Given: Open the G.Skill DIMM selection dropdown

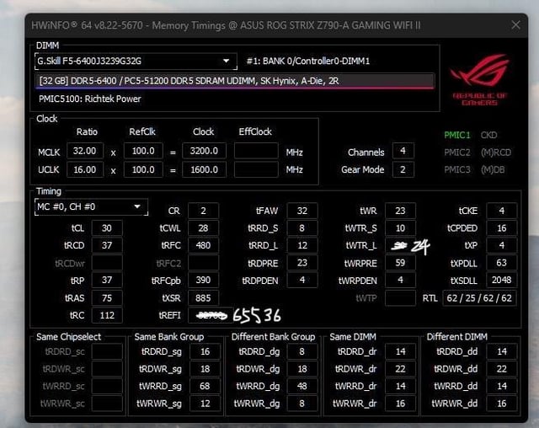Looking at the screenshot, I should (136, 62).
